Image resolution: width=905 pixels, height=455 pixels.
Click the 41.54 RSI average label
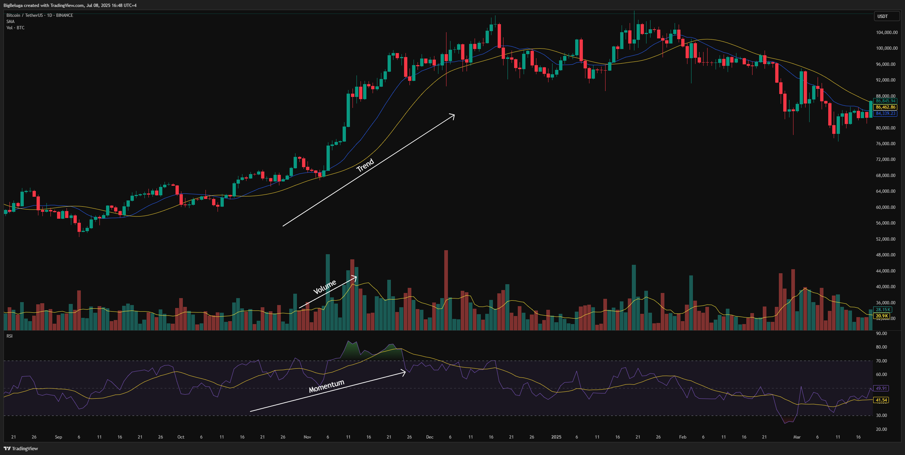(881, 400)
